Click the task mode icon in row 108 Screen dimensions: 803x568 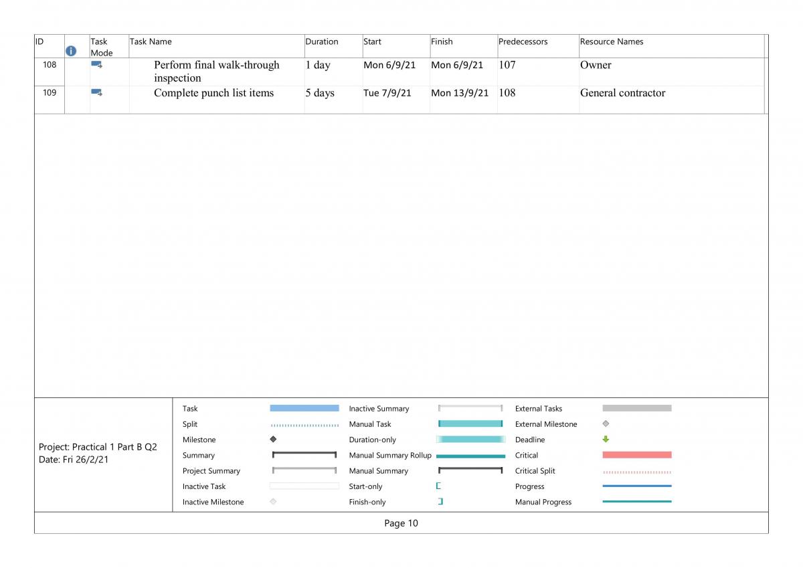click(96, 65)
